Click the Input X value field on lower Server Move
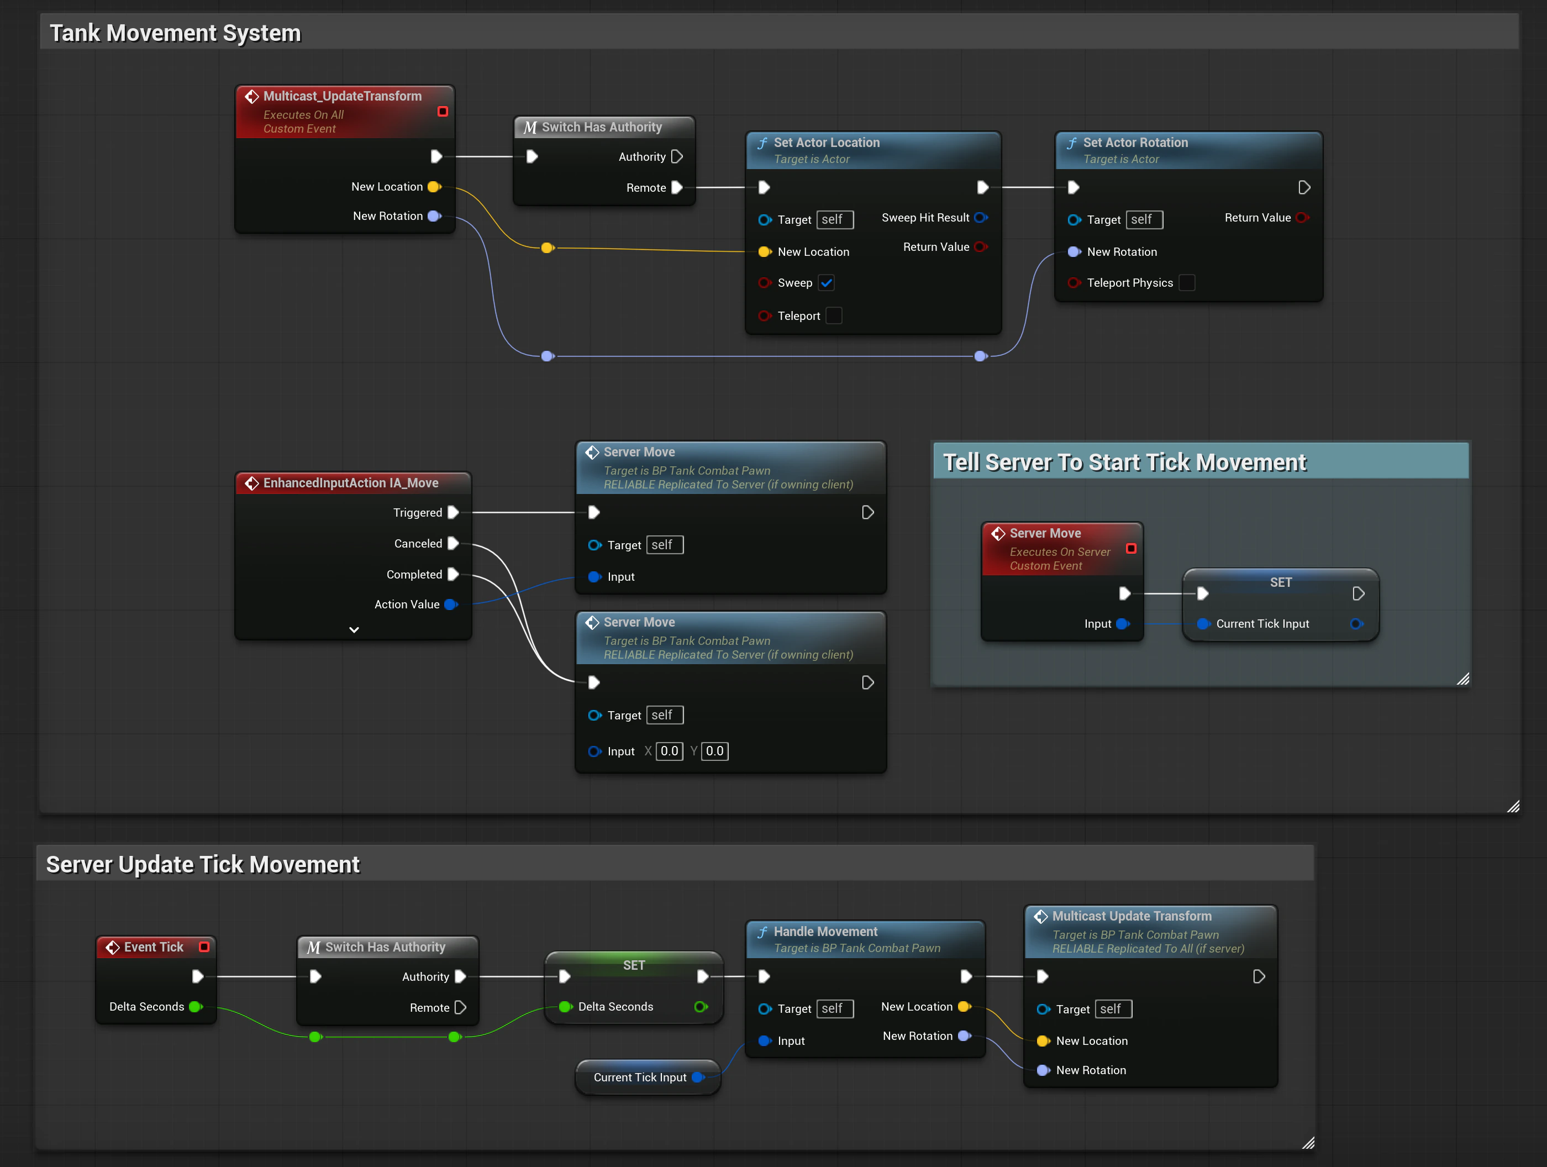Screen dimensions: 1547x1167 click(669, 751)
